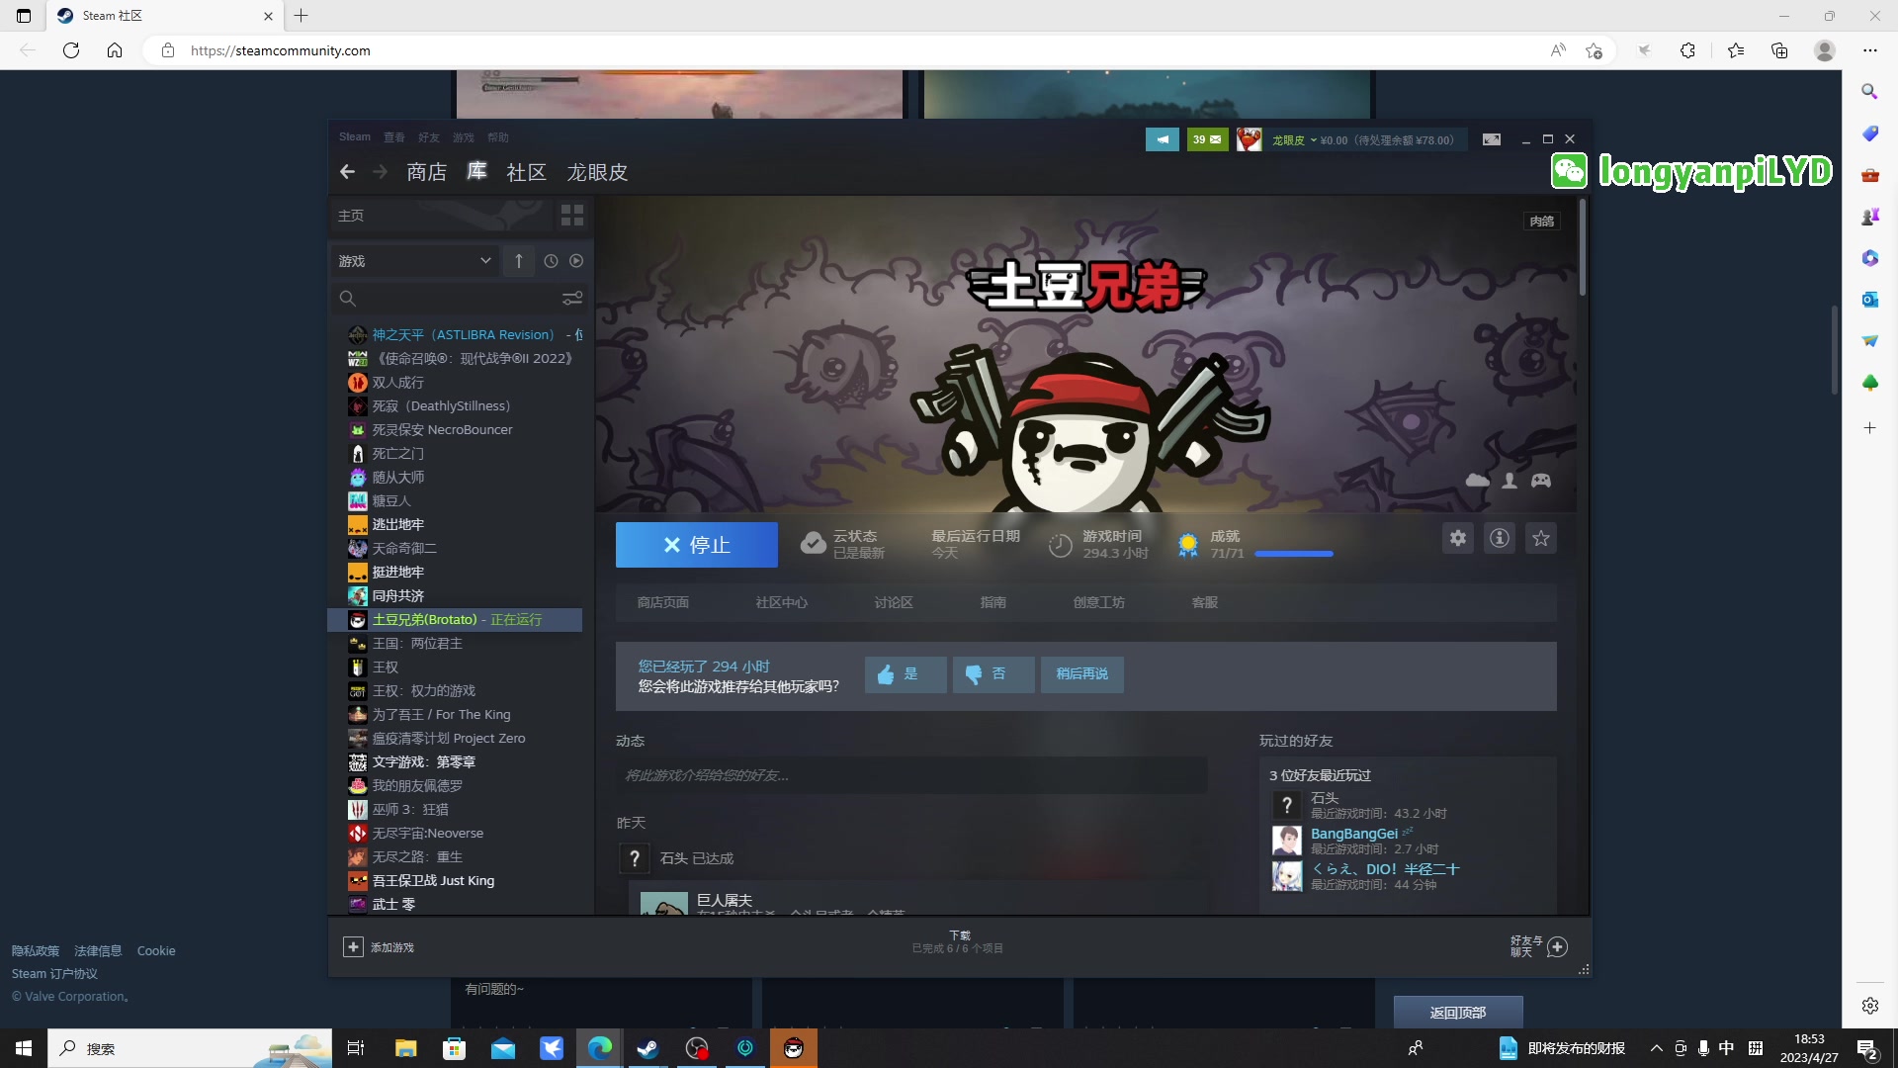Open the 隐私政策 link
The height and width of the screenshot is (1068, 1898).
[36, 951]
